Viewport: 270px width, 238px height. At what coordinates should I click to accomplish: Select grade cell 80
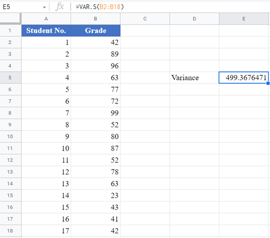[96, 136]
